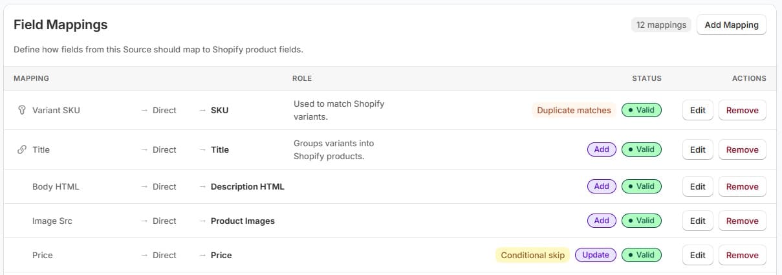Edit the Image Src mapping
782x275 pixels.
click(697, 221)
